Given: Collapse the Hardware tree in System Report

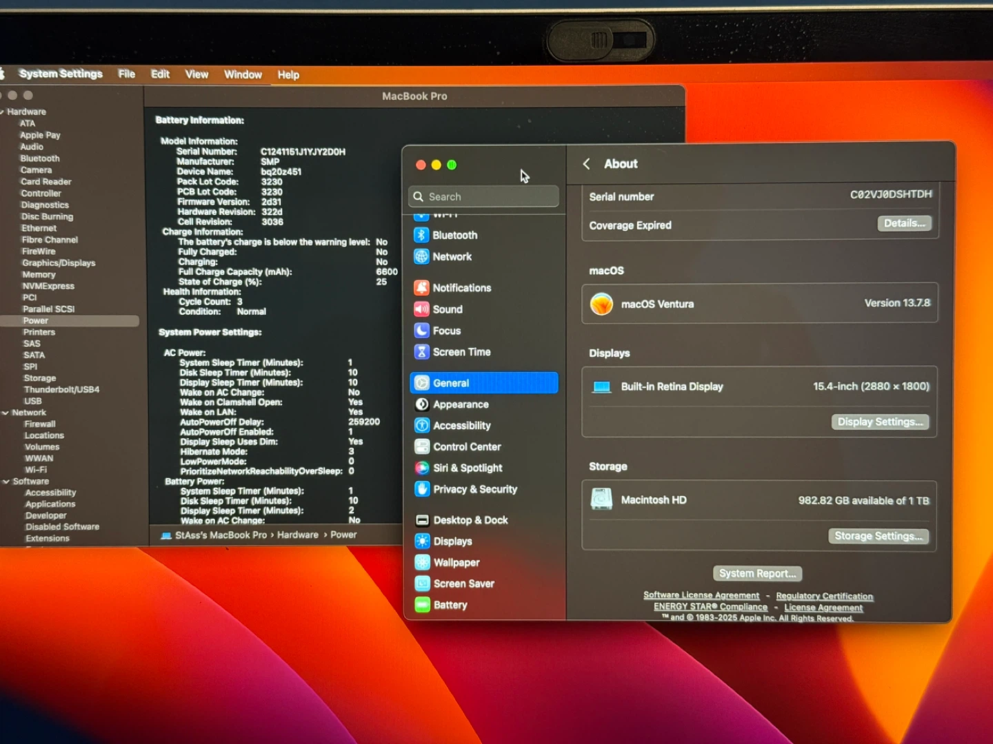Looking at the screenshot, I should click(x=2, y=112).
